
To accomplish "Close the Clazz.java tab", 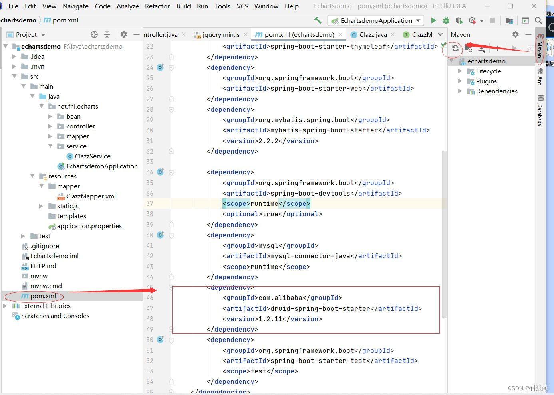I will pyautogui.click(x=393, y=34).
